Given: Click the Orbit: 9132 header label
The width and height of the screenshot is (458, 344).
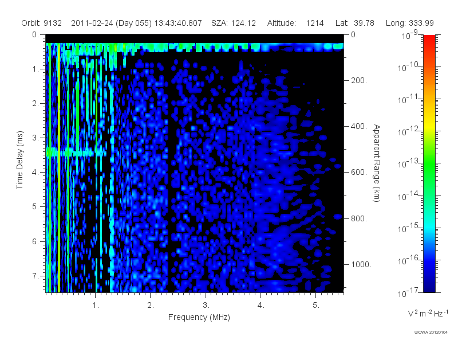Looking at the screenshot, I should (41, 23).
